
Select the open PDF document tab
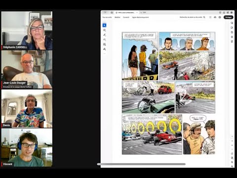pyautogui.click(x=126, y=12)
